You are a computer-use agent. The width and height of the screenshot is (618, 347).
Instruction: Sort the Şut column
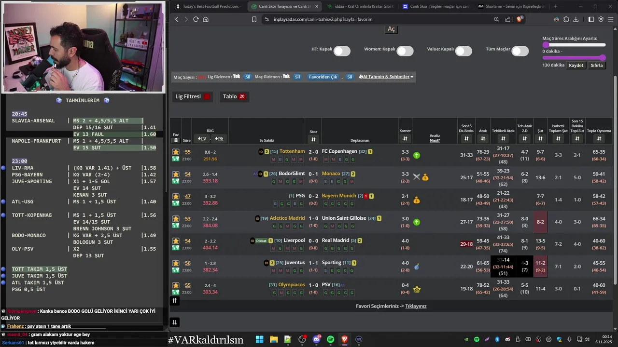point(540,139)
